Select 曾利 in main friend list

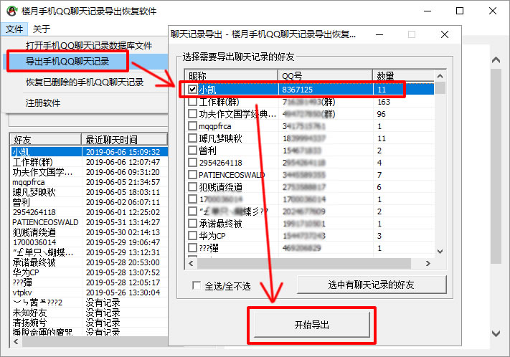point(21,202)
